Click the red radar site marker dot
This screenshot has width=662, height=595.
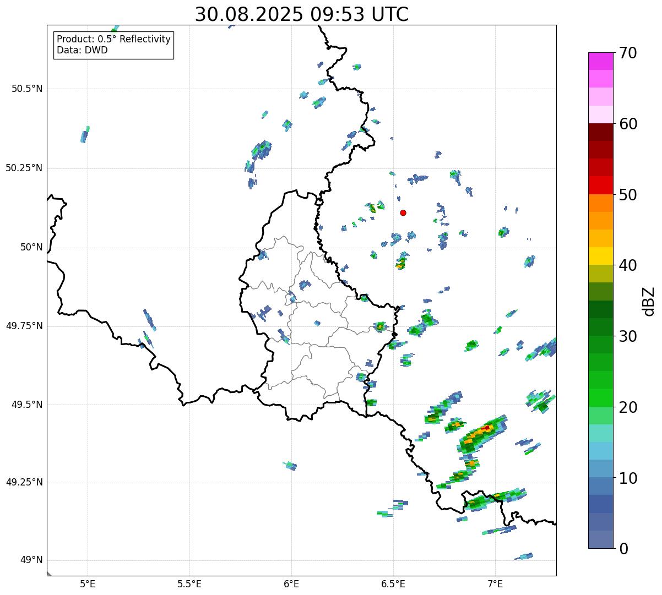coord(403,212)
